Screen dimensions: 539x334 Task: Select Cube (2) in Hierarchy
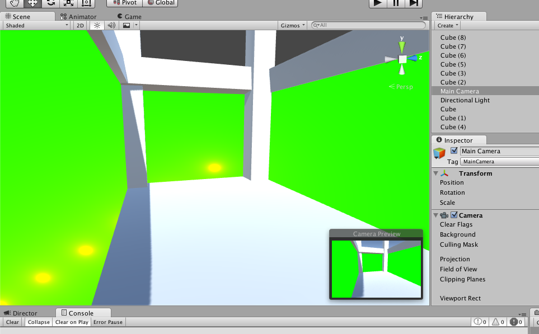[485, 82]
